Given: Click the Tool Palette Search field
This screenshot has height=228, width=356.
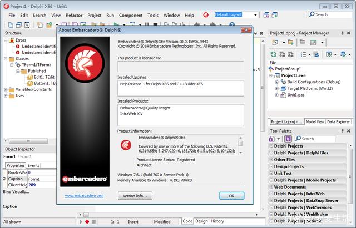Looking at the screenshot, I should pos(315,139).
